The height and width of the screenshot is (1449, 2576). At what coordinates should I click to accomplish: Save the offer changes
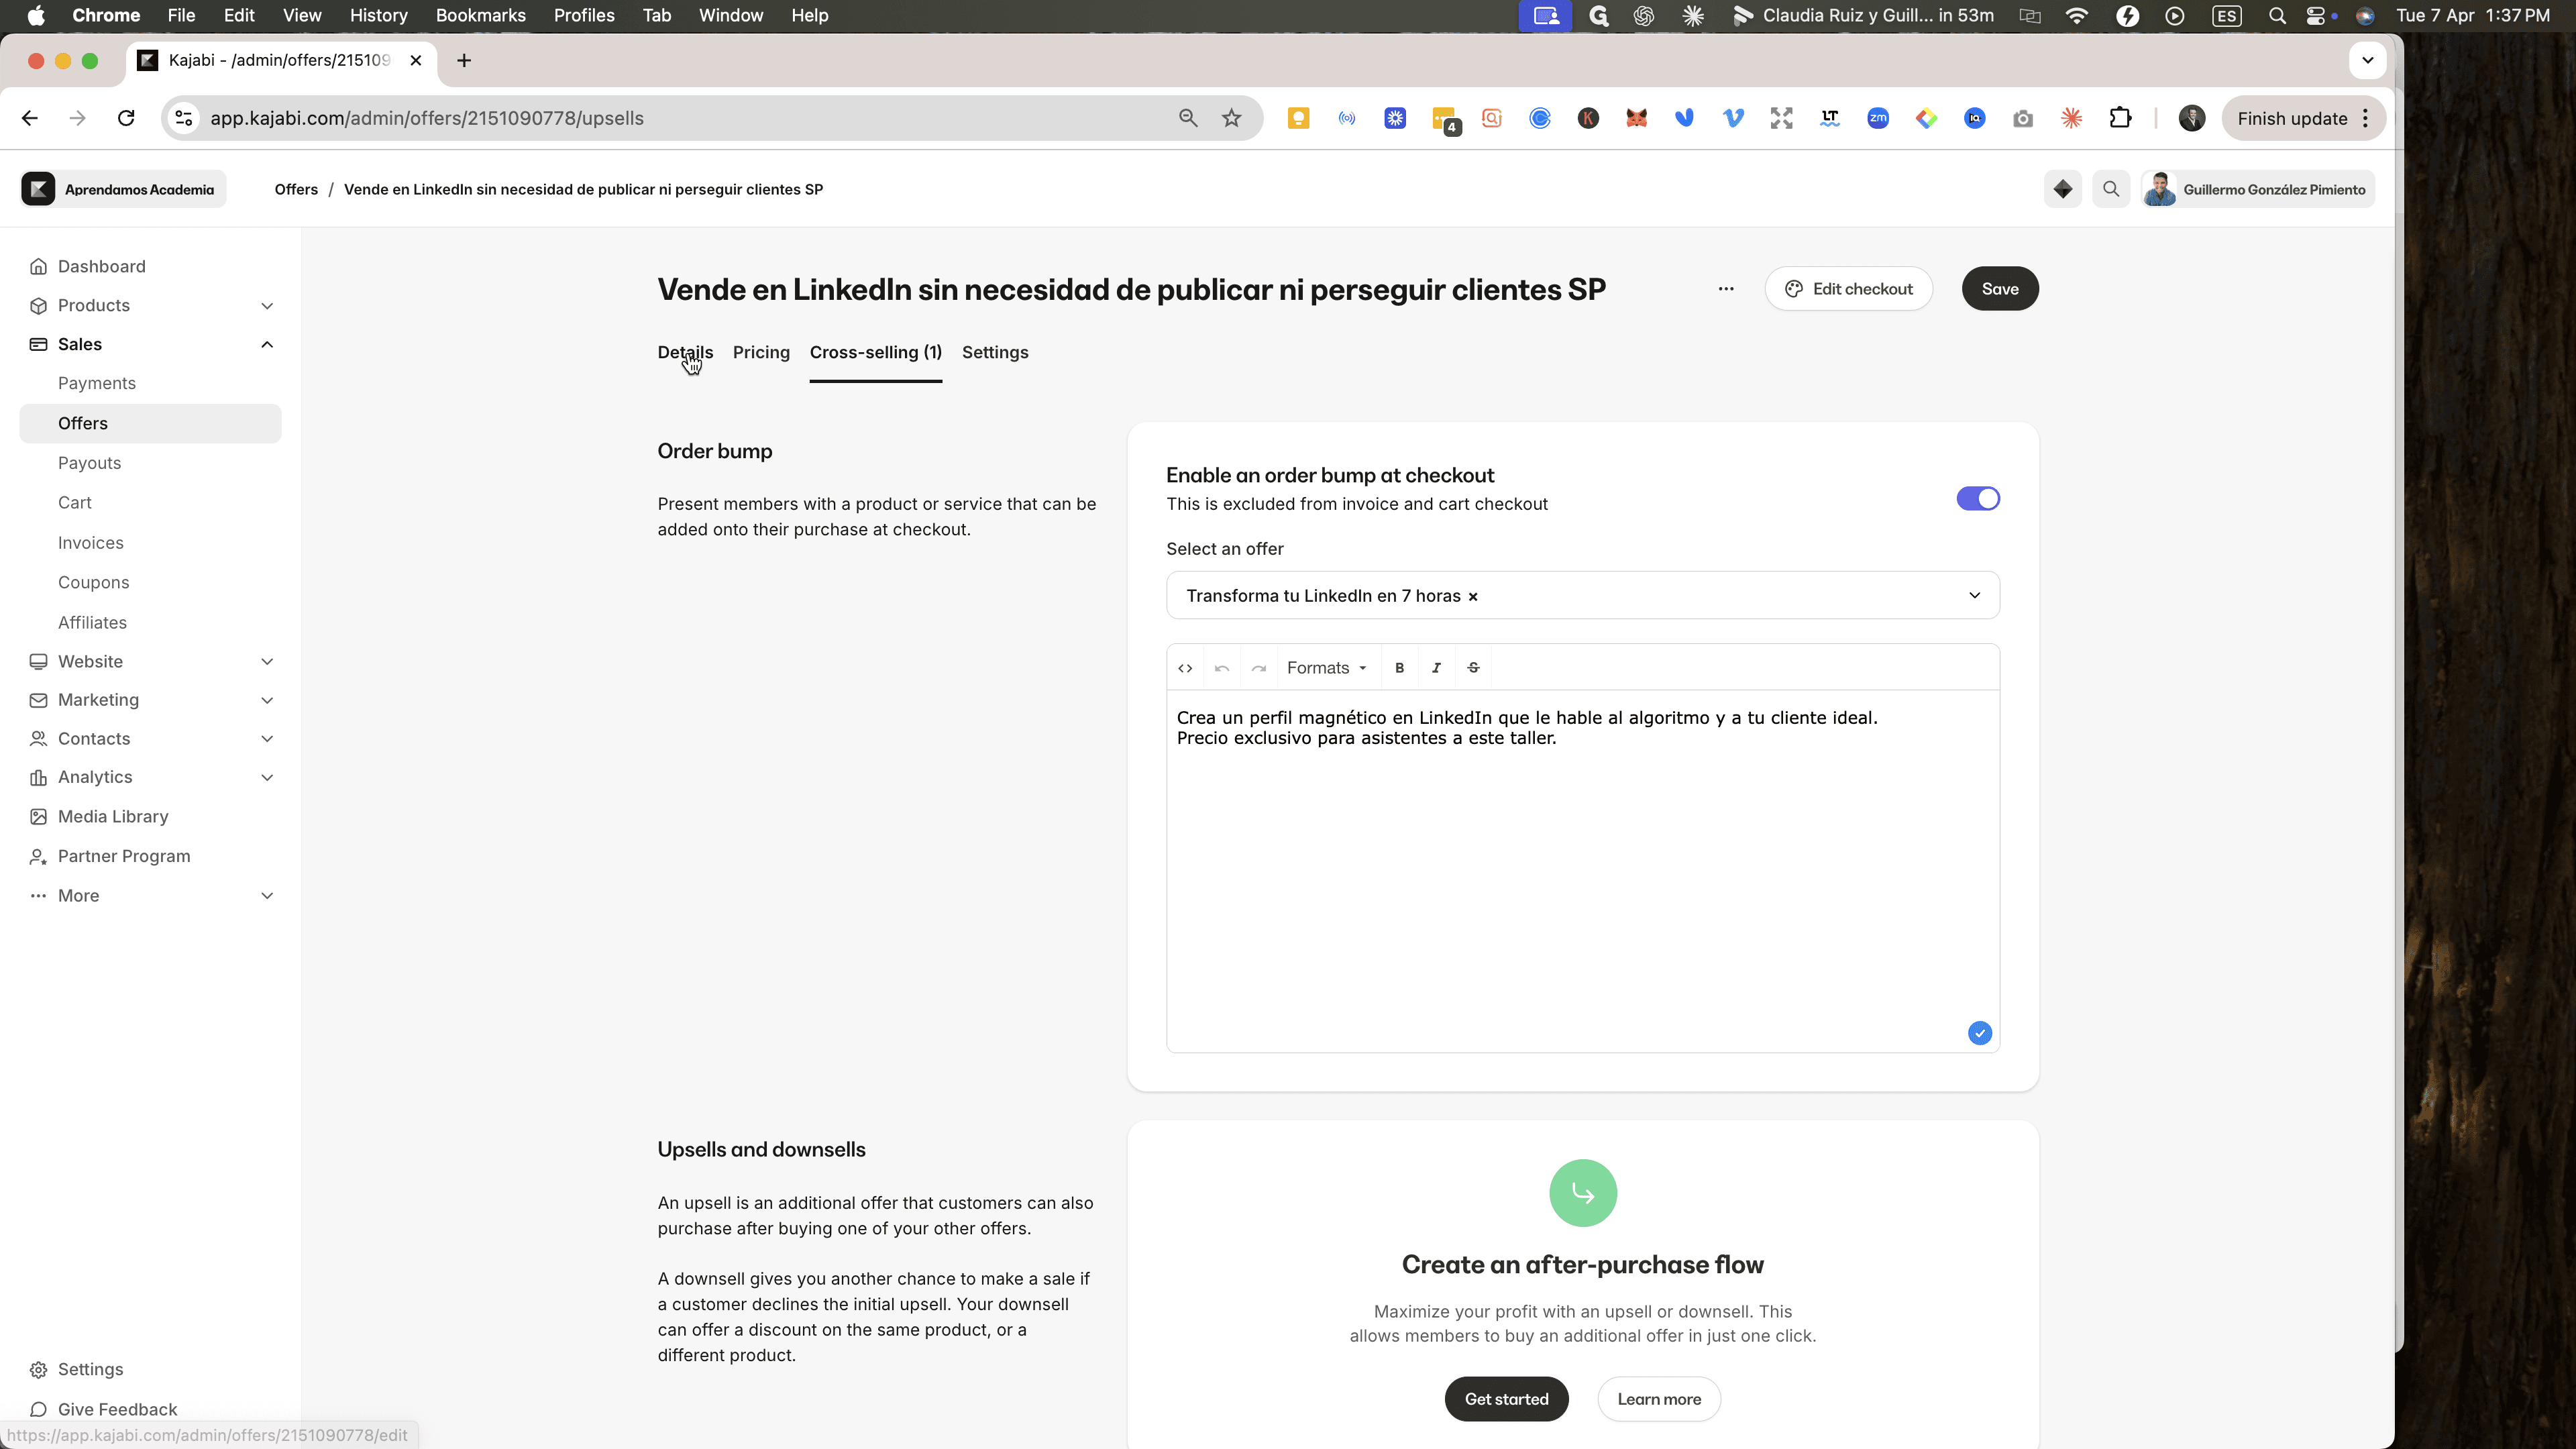[2000, 289]
